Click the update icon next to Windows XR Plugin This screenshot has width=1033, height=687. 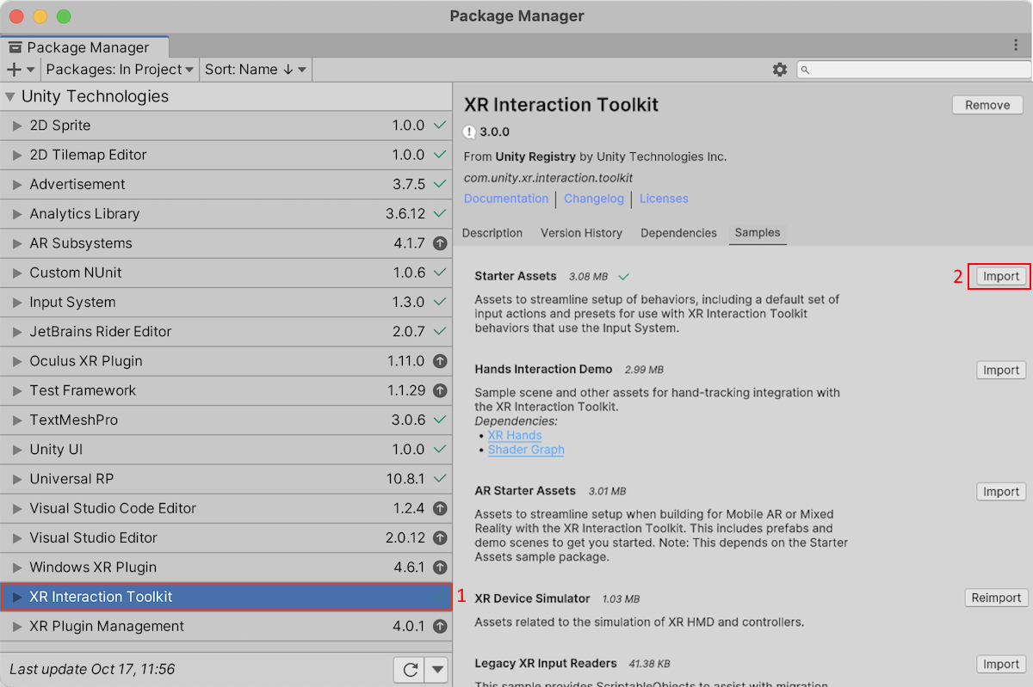click(441, 567)
